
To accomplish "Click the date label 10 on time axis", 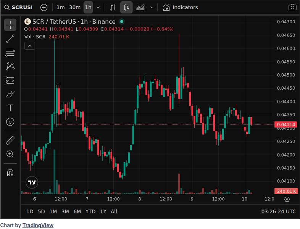I will [x=245, y=199].
